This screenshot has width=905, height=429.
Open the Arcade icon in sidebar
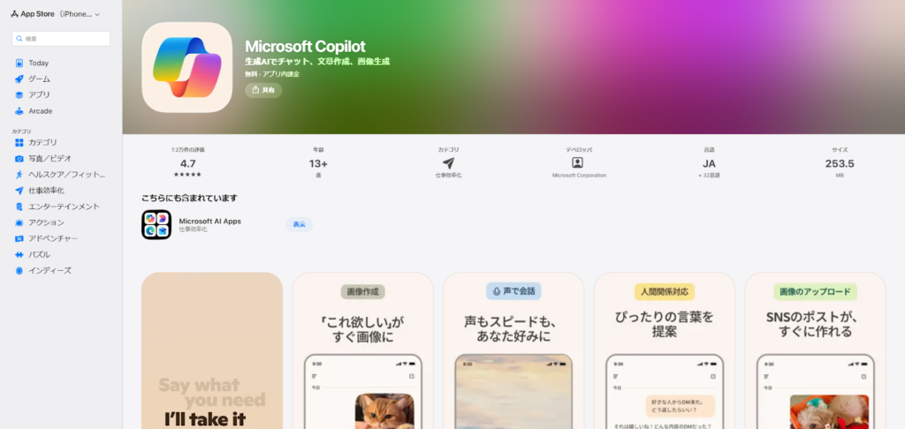click(19, 111)
